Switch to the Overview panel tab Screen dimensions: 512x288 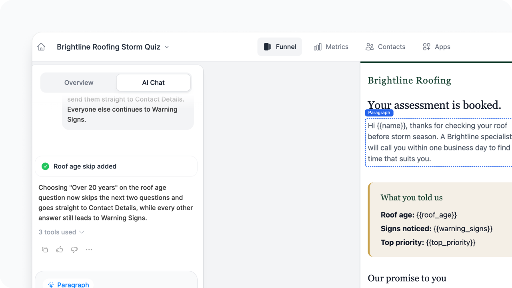pos(79,83)
